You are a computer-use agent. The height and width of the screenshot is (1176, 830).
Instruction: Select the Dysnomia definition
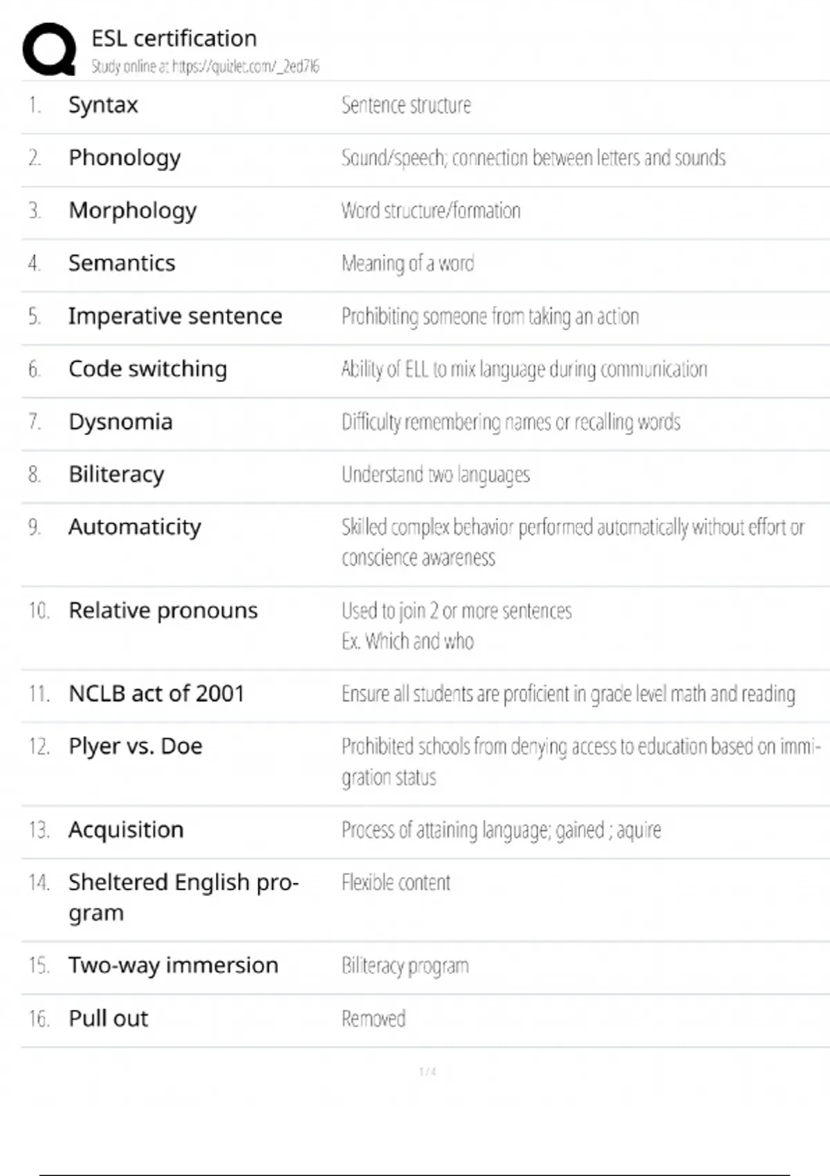click(x=511, y=422)
